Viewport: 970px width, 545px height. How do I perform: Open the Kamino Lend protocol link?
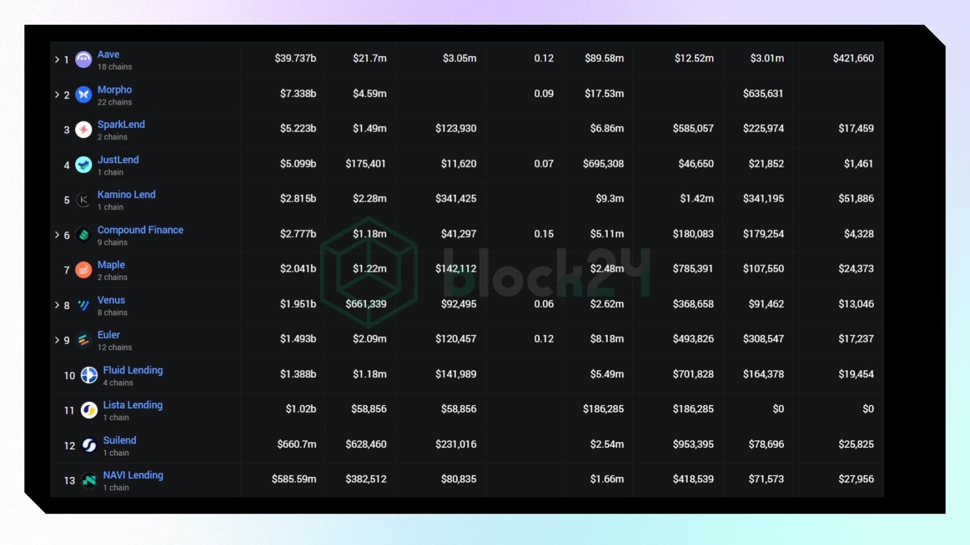[x=126, y=195]
